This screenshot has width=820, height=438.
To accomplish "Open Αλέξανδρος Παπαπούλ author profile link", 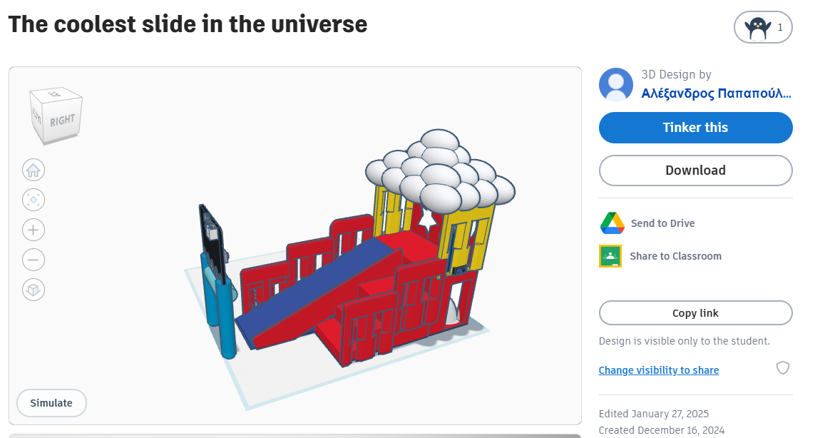I will (x=716, y=93).
